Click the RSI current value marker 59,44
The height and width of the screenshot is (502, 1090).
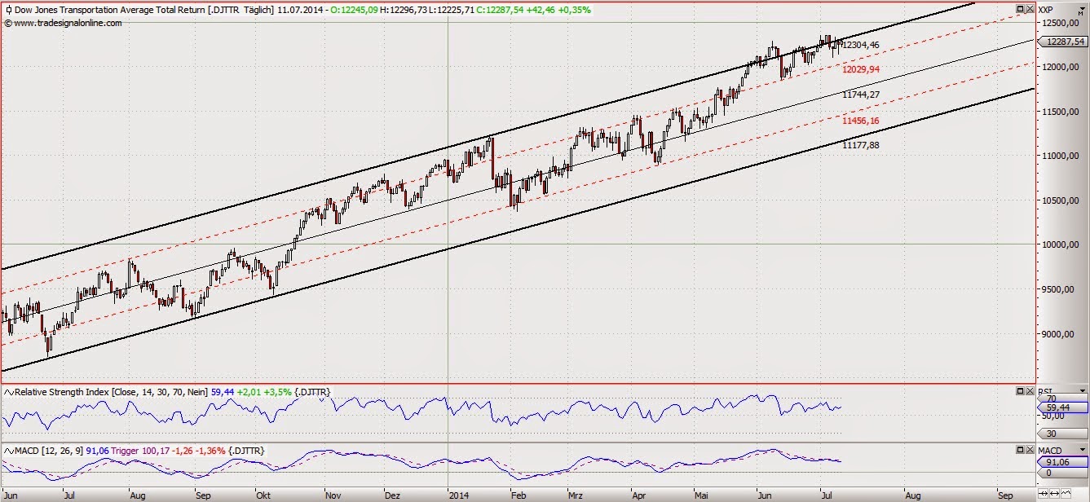[1062, 407]
